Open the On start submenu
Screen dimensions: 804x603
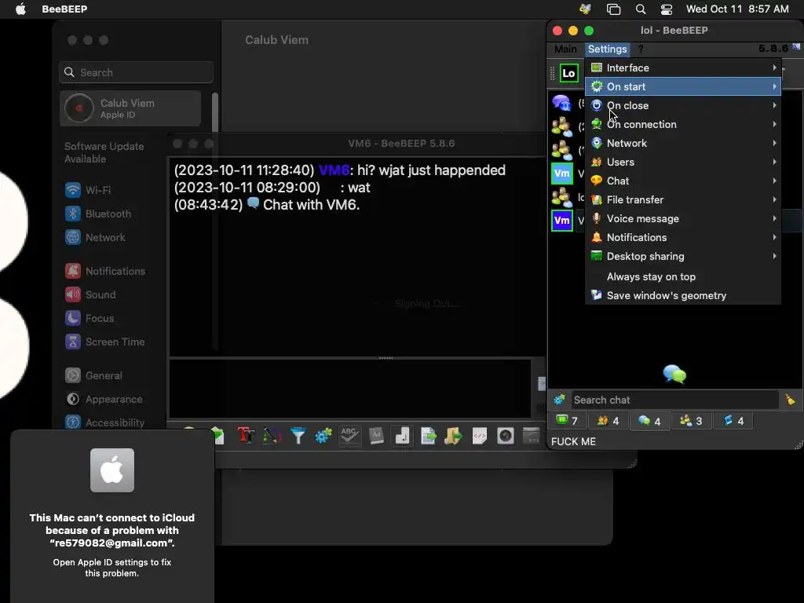click(x=683, y=86)
